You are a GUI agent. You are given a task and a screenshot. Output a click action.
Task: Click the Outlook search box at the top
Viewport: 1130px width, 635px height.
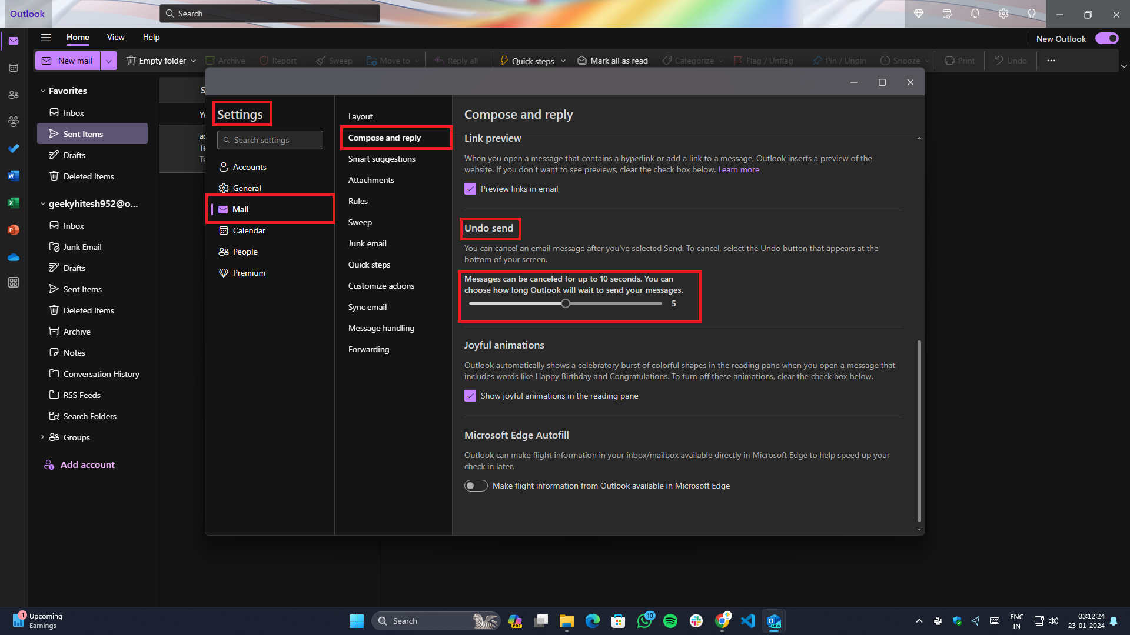(270, 14)
